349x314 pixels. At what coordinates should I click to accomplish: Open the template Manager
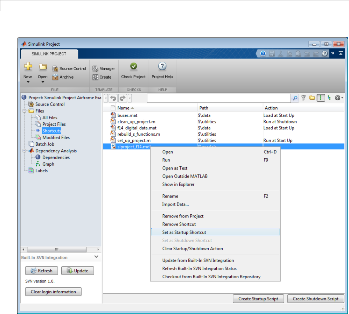104,68
